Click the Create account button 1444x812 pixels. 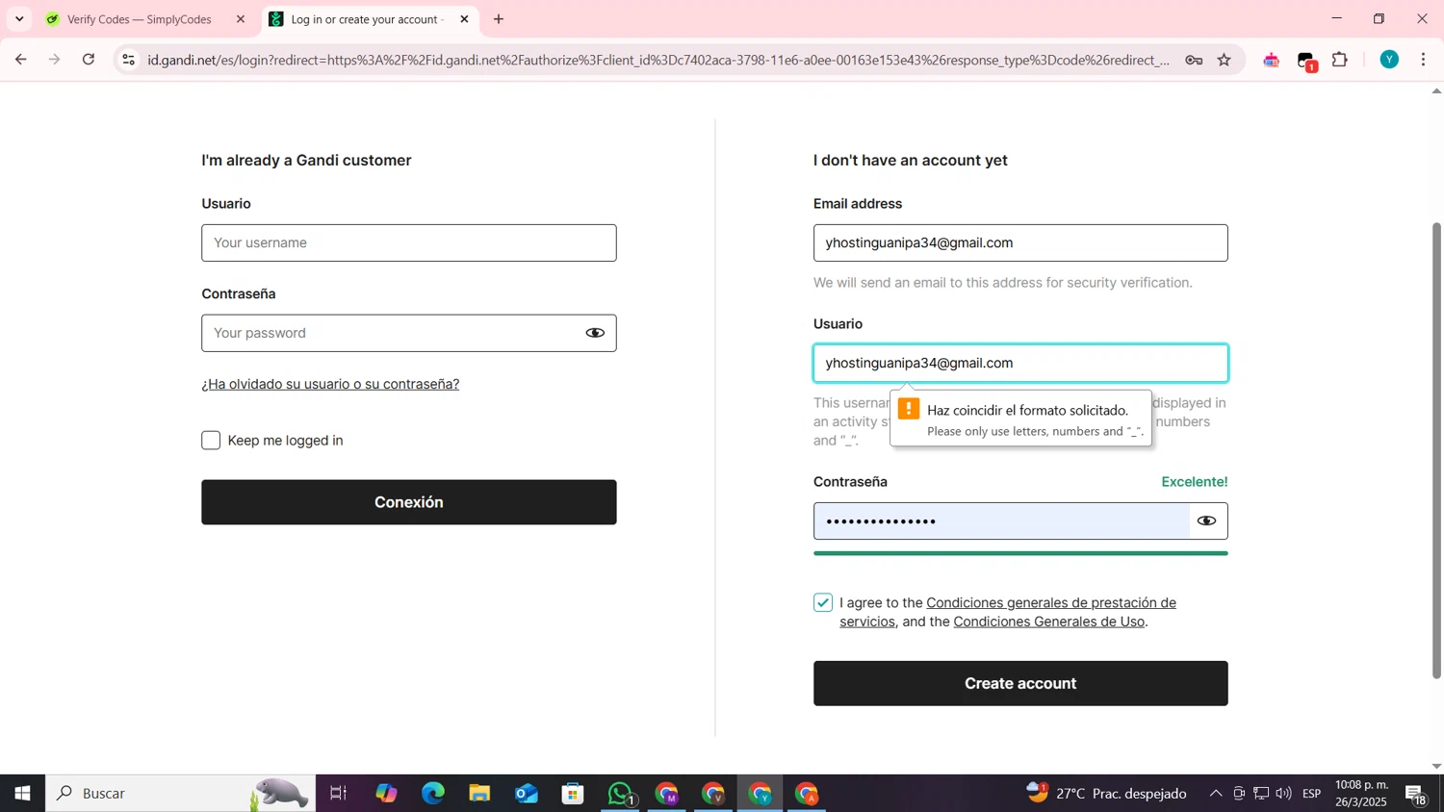point(1020,683)
